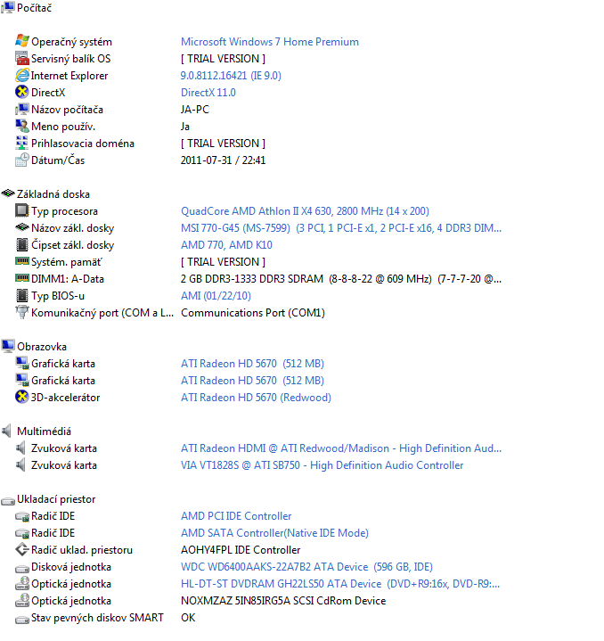The width and height of the screenshot is (604, 641).
Task: Select the TRIAL VERSION value for Systém. pamäť
Action: [223, 262]
